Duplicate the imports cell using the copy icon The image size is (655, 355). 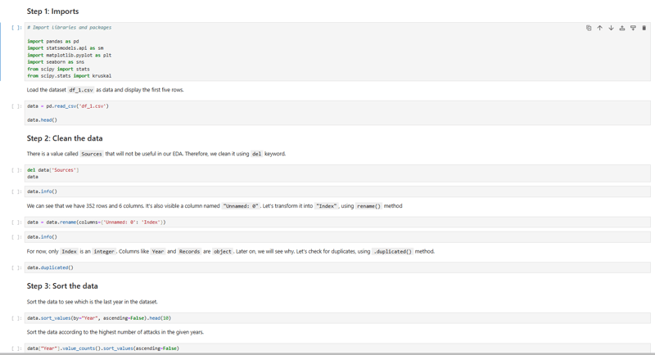click(589, 28)
